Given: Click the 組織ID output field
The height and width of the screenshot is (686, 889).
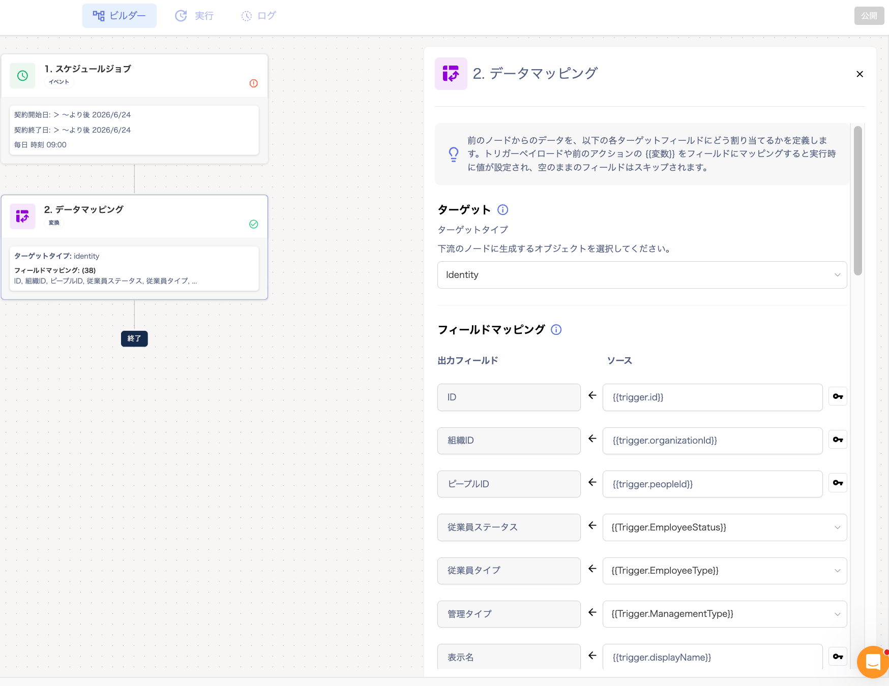Looking at the screenshot, I should 509,441.
